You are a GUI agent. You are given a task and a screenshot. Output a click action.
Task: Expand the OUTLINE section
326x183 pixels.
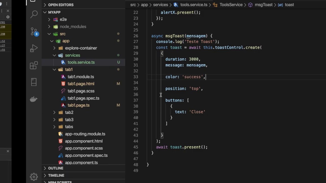click(x=45, y=168)
